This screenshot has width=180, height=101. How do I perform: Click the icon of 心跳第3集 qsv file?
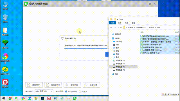click(x=141, y=50)
